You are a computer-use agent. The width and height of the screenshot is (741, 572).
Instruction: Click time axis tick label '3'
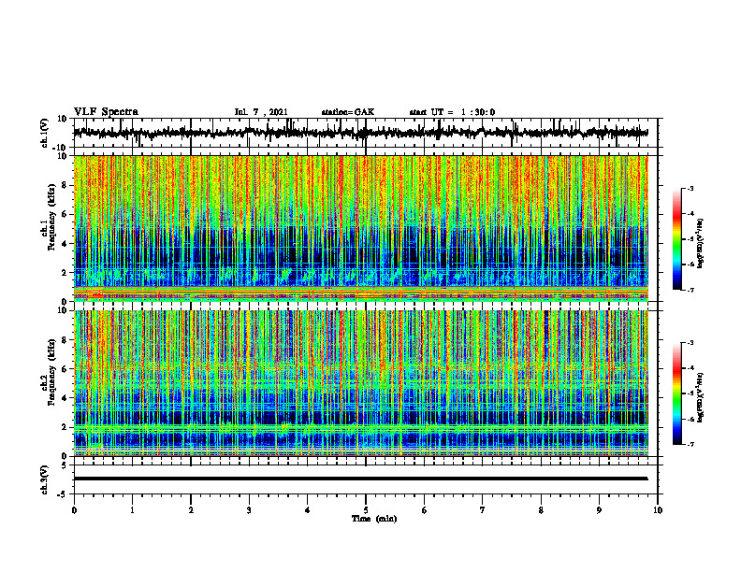click(x=249, y=510)
